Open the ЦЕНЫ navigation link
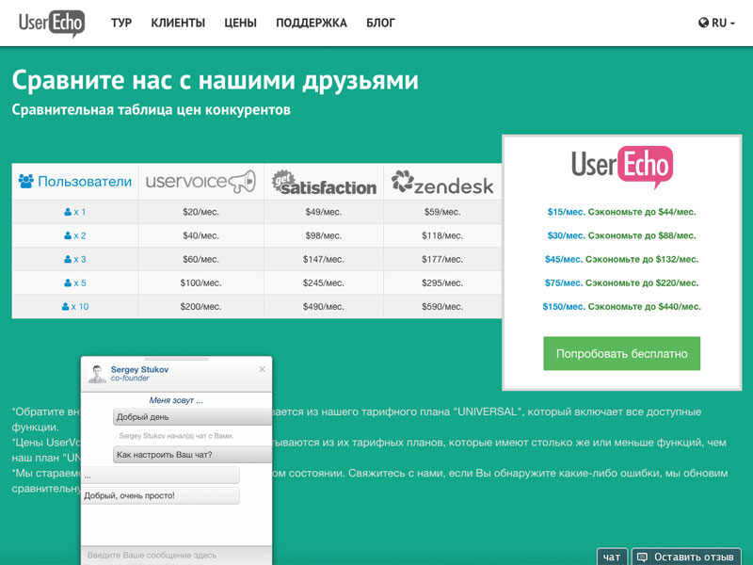The image size is (753, 565). pos(240,23)
